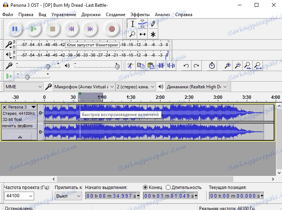Choose the Time Shift tool
Viewport: 282px width, 210px height.
coord(142,34)
